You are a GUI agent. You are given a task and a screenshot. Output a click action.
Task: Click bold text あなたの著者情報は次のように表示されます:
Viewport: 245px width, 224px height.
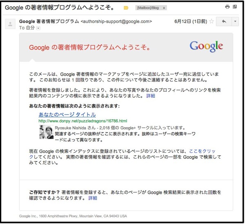(74, 106)
